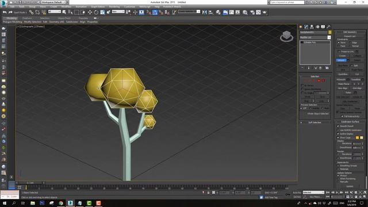
Task: Open the reference coordinate system View dropdown
Action: coord(118,11)
